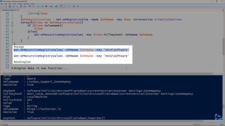Screen dimensions: 225x126
Task: Click the 'HKLM\Software' string on line 48
Action: tap(116, 50)
